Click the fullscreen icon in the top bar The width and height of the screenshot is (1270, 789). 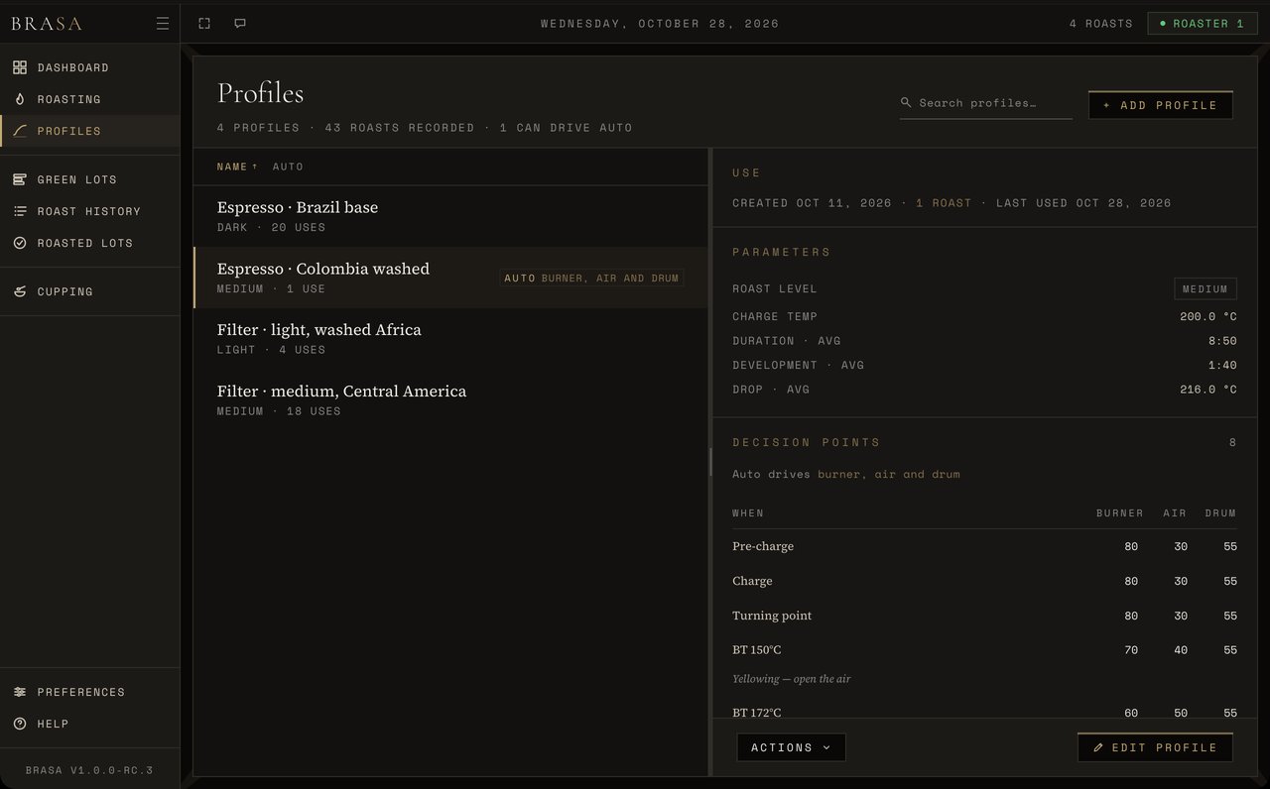pos(204,24)
